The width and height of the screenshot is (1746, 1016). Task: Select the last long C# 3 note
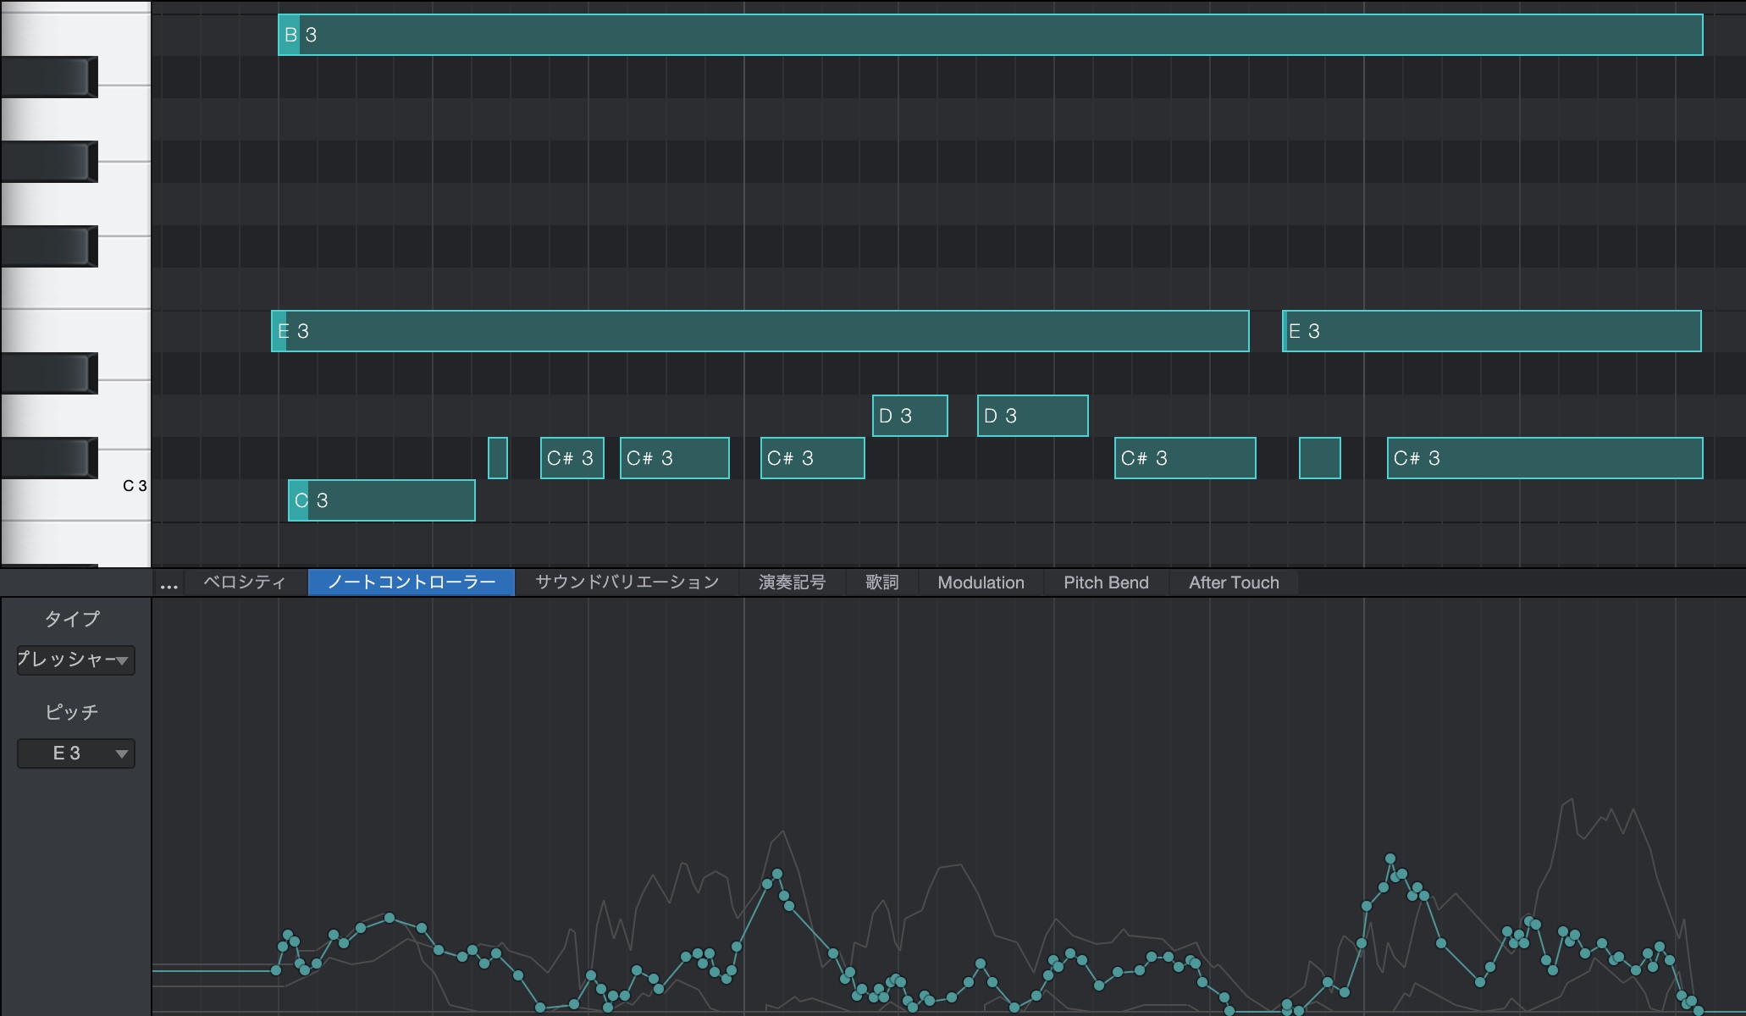1544,458
